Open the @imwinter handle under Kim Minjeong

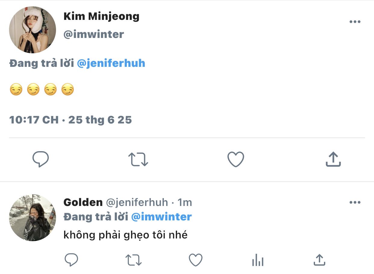click(x=94, y=34)
